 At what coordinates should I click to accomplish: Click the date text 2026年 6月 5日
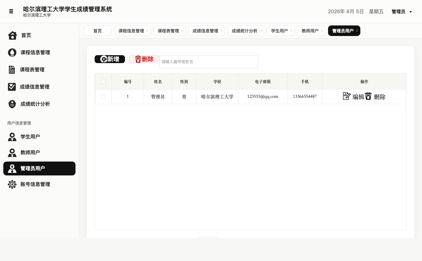(346, 12)
